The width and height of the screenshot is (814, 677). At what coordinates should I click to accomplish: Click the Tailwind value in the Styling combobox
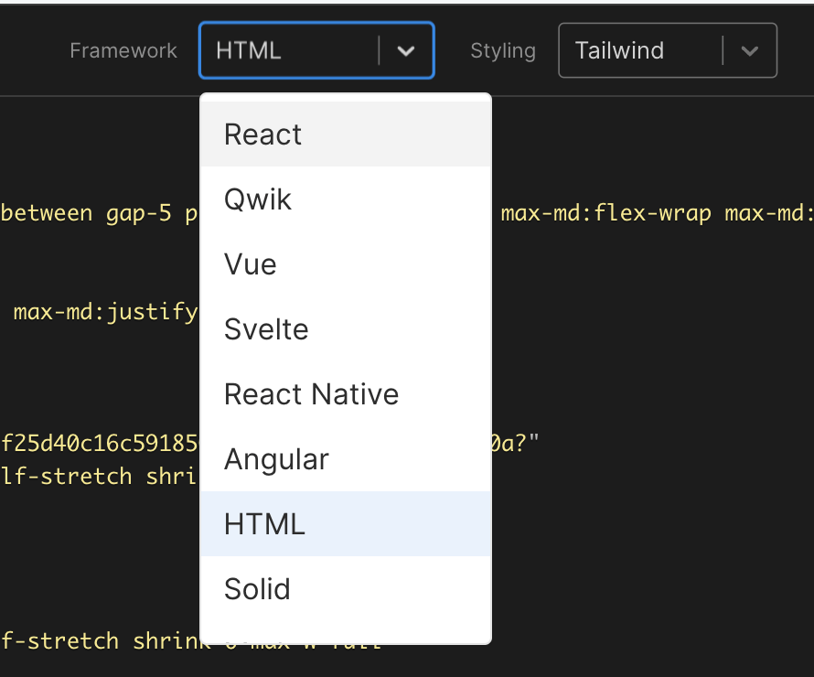click(x=619, y=50)
